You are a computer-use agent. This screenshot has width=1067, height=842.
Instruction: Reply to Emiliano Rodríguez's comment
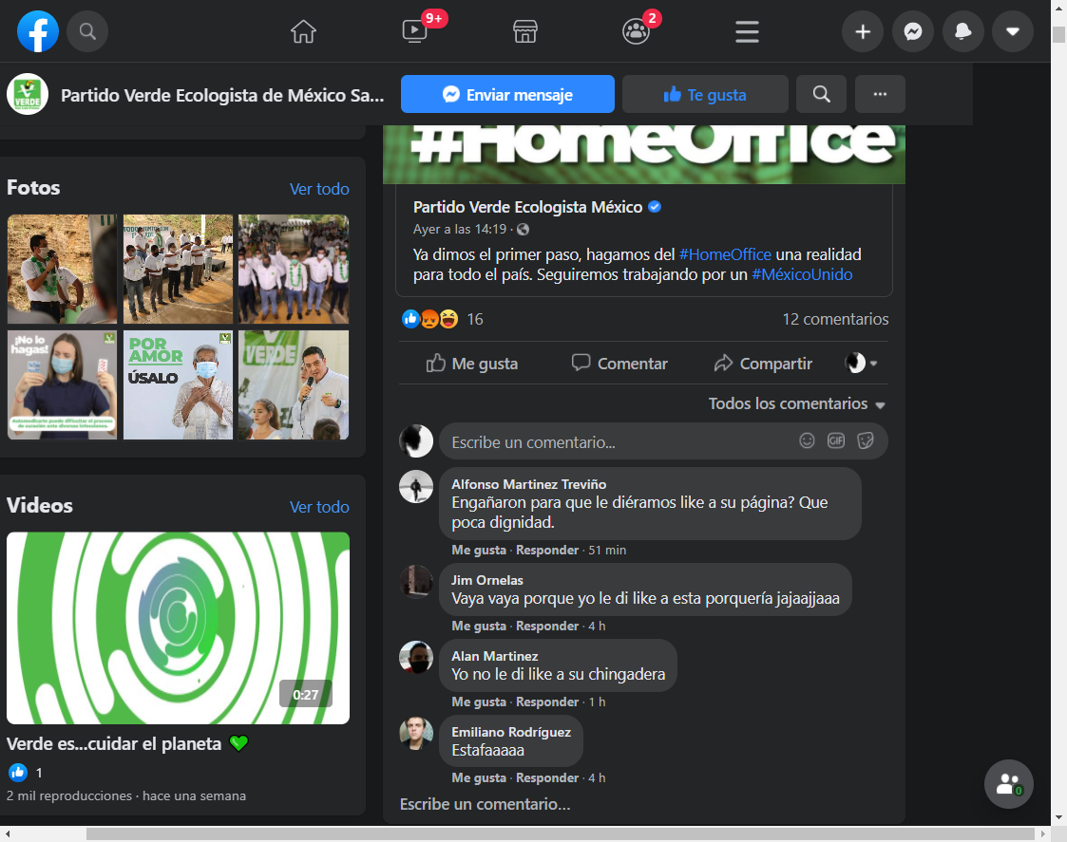547,778
